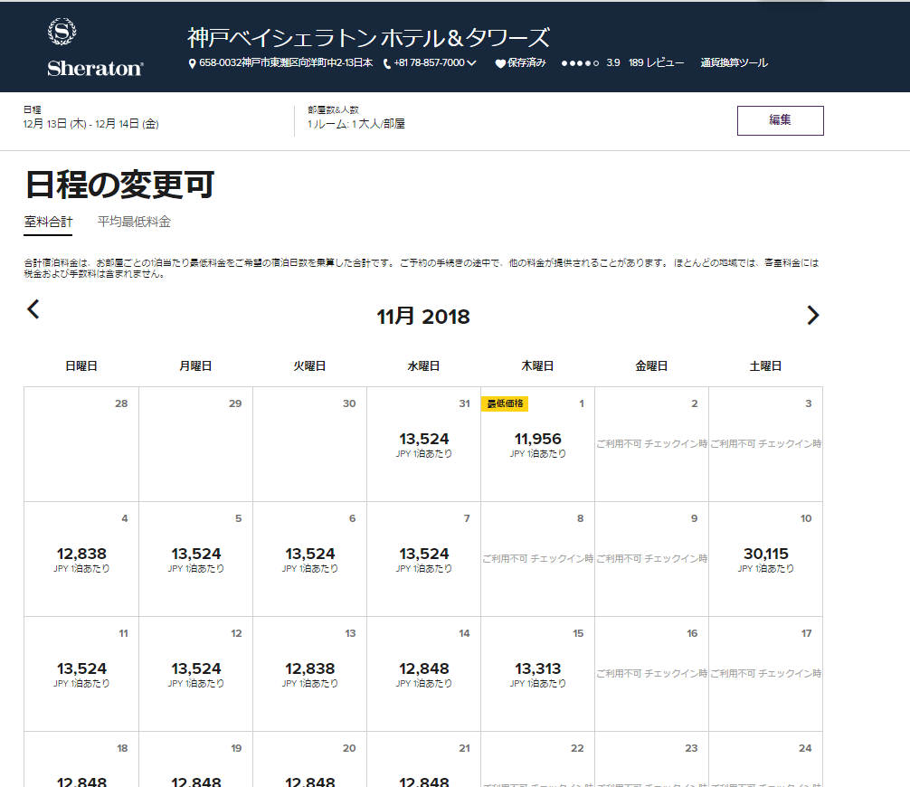Click unavailable November 2 cell

(651, 444)
